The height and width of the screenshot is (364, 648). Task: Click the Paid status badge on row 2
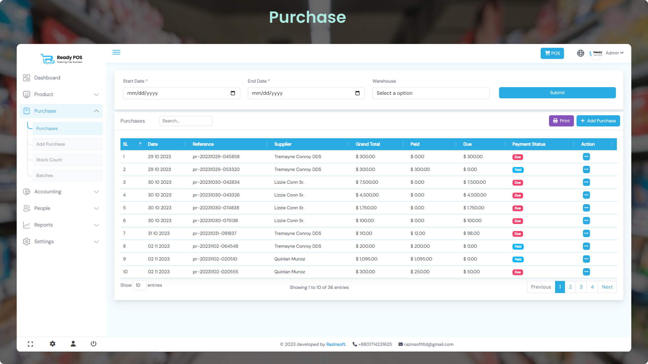pyautogui.click(x=518, y=170)
